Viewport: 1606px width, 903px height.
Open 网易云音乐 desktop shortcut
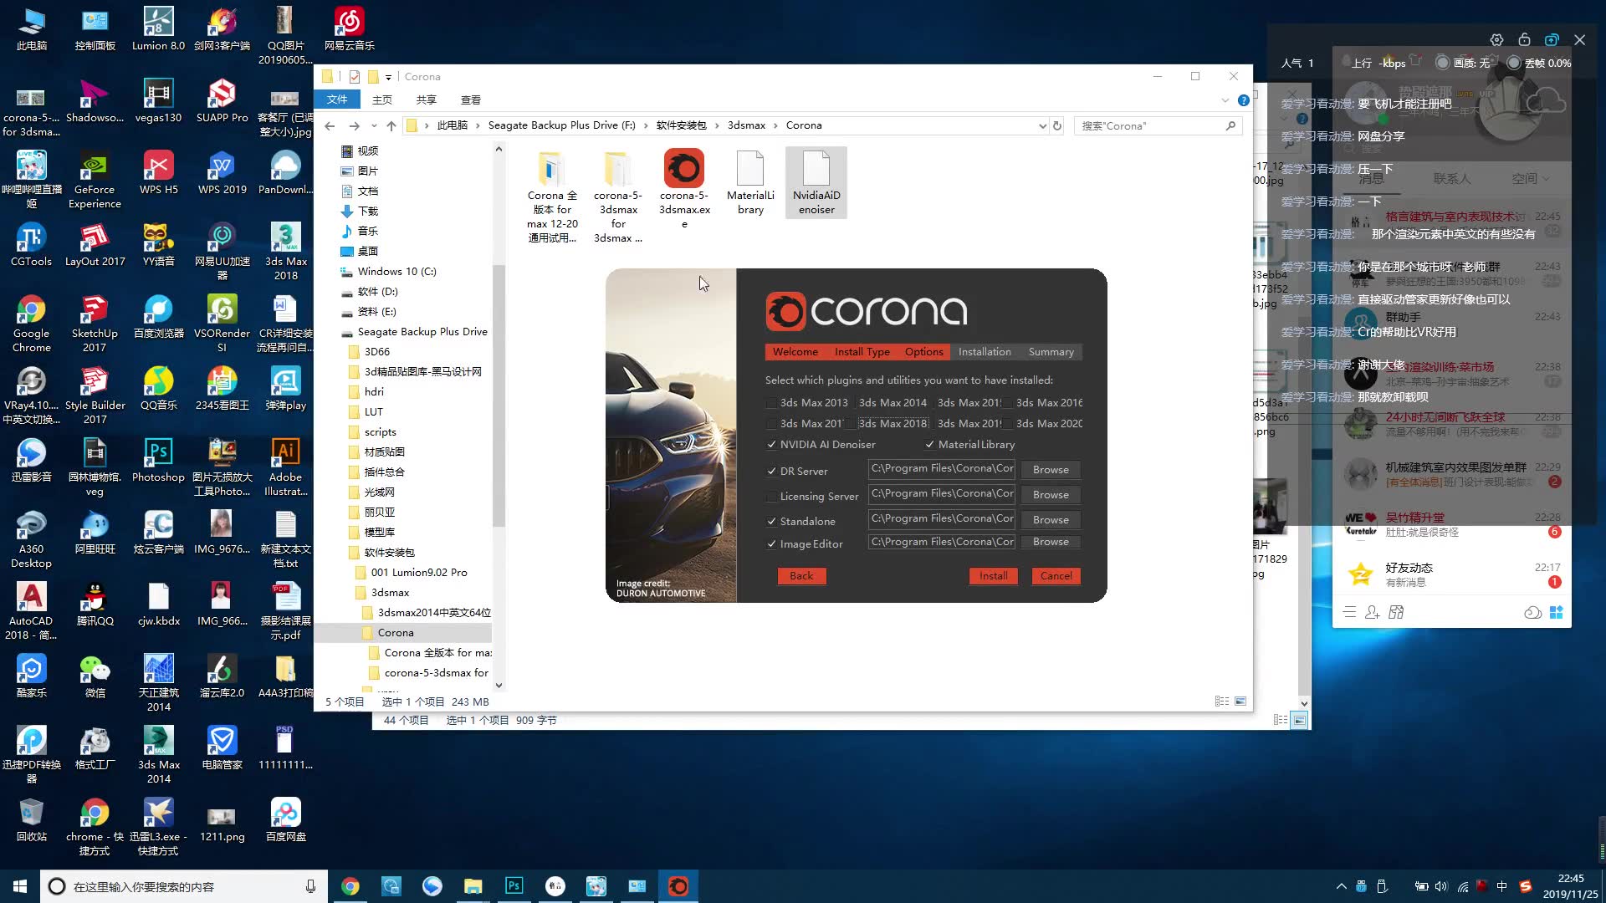point(349,29)
